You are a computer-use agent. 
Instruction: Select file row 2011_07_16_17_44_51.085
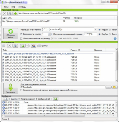click(59, 80)
